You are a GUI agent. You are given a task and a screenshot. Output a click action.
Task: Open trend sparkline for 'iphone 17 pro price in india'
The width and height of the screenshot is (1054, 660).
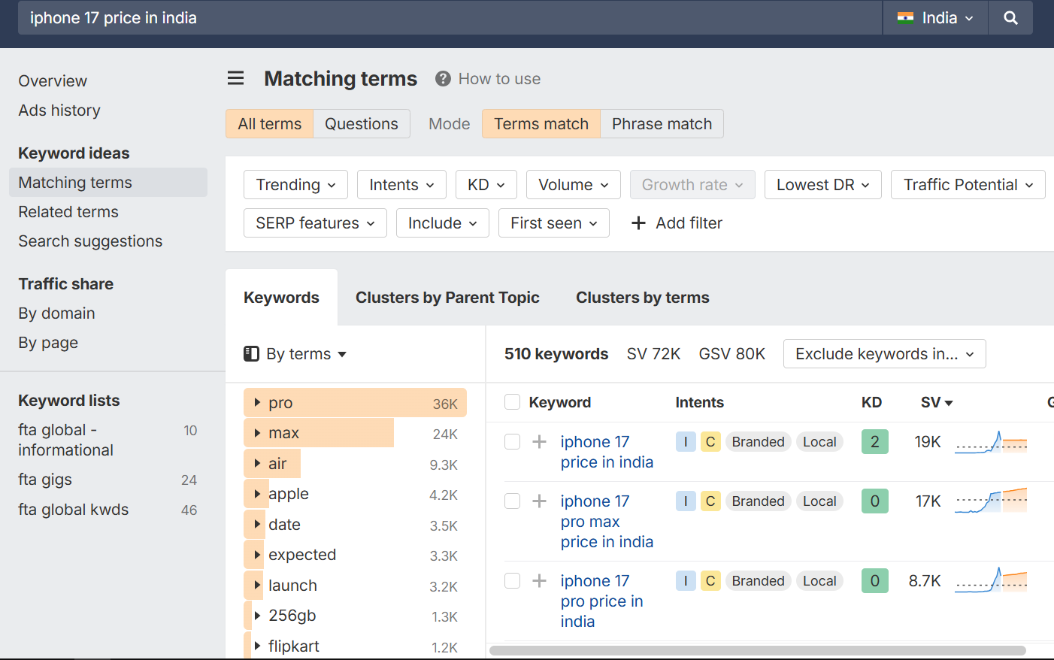tap(991, 581)
